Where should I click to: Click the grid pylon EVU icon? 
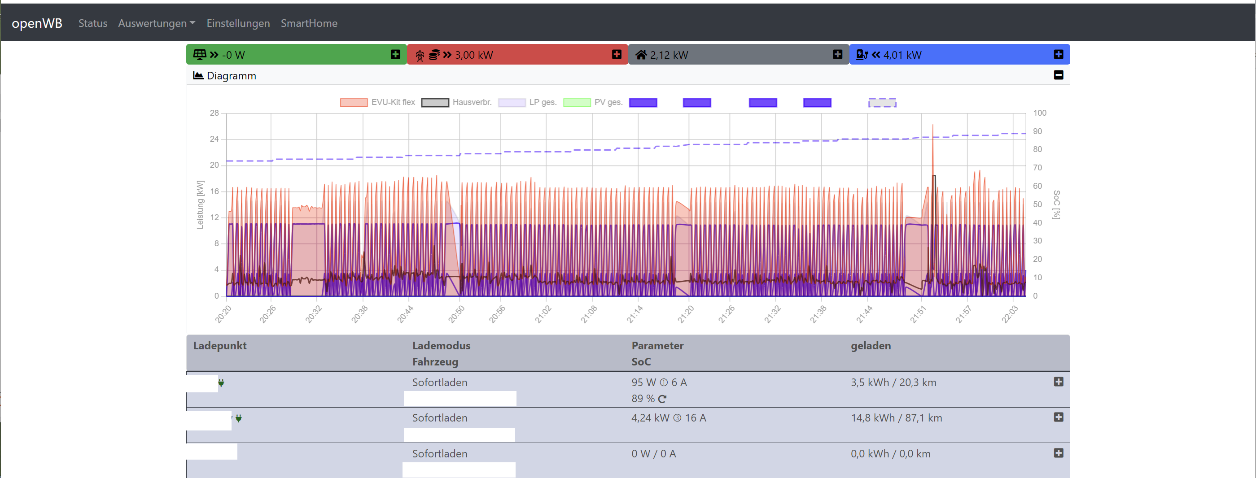tap(419, 55)
